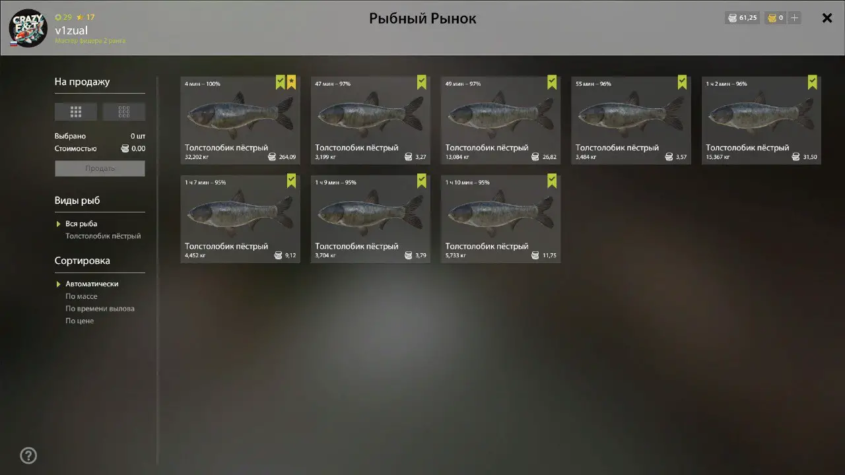Click the gold coins balance icon
This screenshot has width=845, height=475.
point(771,18)
